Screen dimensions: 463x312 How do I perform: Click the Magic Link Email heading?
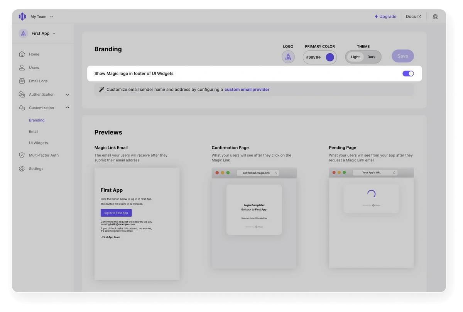coord(111,148)
